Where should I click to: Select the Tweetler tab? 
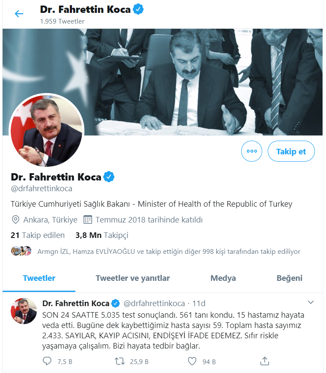pos(39,278)
